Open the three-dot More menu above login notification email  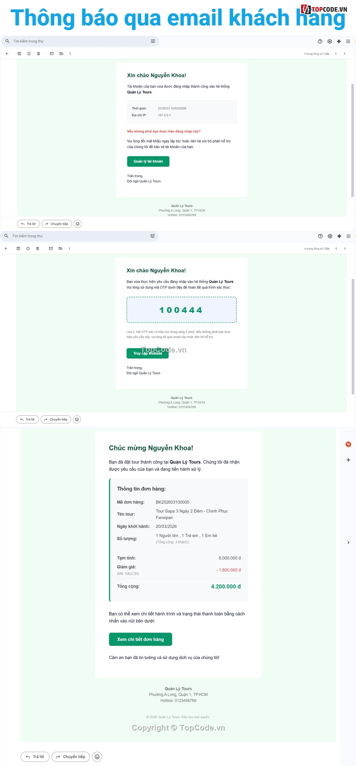click(70, 54)
